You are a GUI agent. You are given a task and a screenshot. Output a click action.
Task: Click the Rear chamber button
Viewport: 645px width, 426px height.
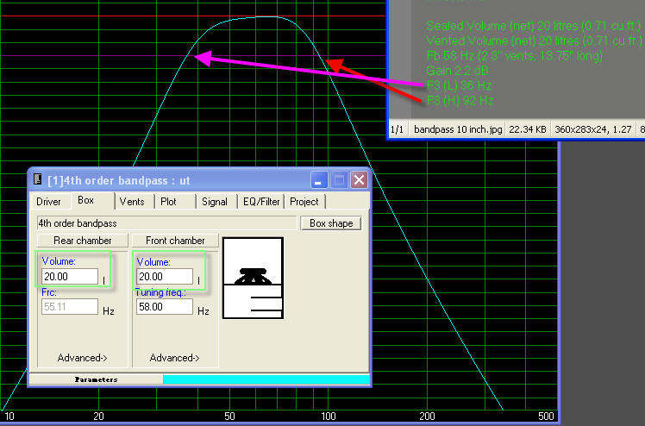(x=82, y=240)
